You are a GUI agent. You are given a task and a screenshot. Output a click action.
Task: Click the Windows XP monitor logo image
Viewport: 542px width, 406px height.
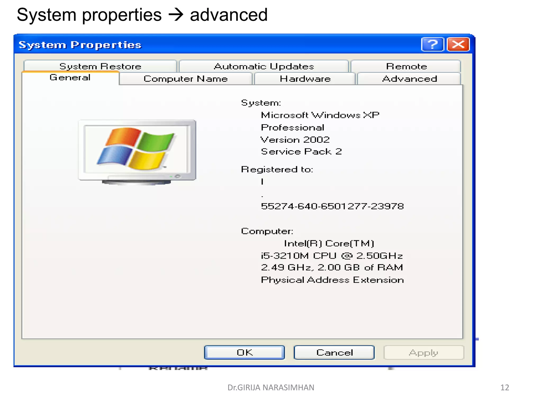click(137, 152)
